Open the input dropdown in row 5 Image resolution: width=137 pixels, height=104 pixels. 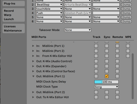click(x=78, y=17)
